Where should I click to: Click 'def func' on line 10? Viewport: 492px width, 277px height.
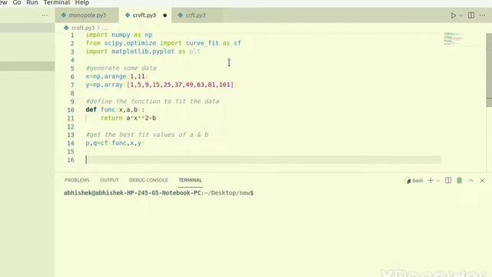pos(100,109)
